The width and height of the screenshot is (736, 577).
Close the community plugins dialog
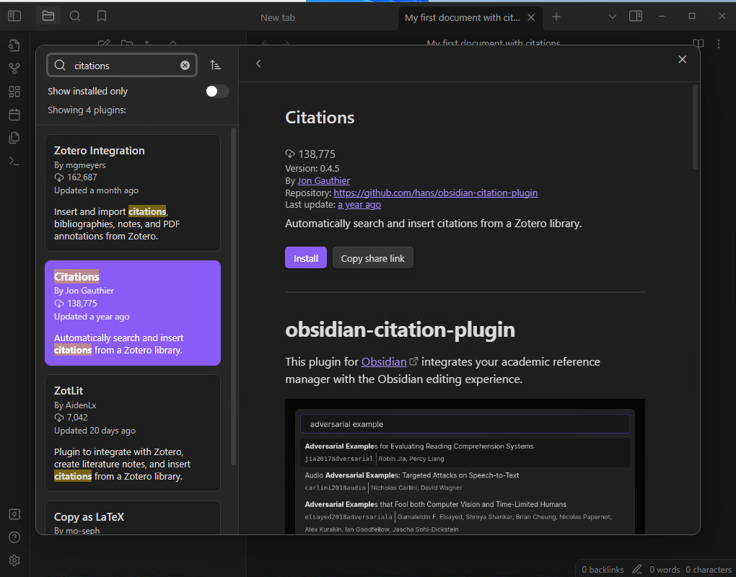point(682,59)
